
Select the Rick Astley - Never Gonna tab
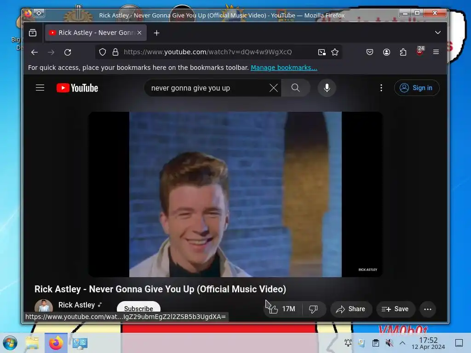96,33
